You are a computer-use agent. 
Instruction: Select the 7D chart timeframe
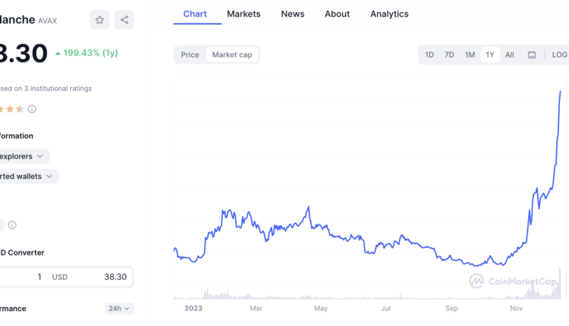click(449, 55)
